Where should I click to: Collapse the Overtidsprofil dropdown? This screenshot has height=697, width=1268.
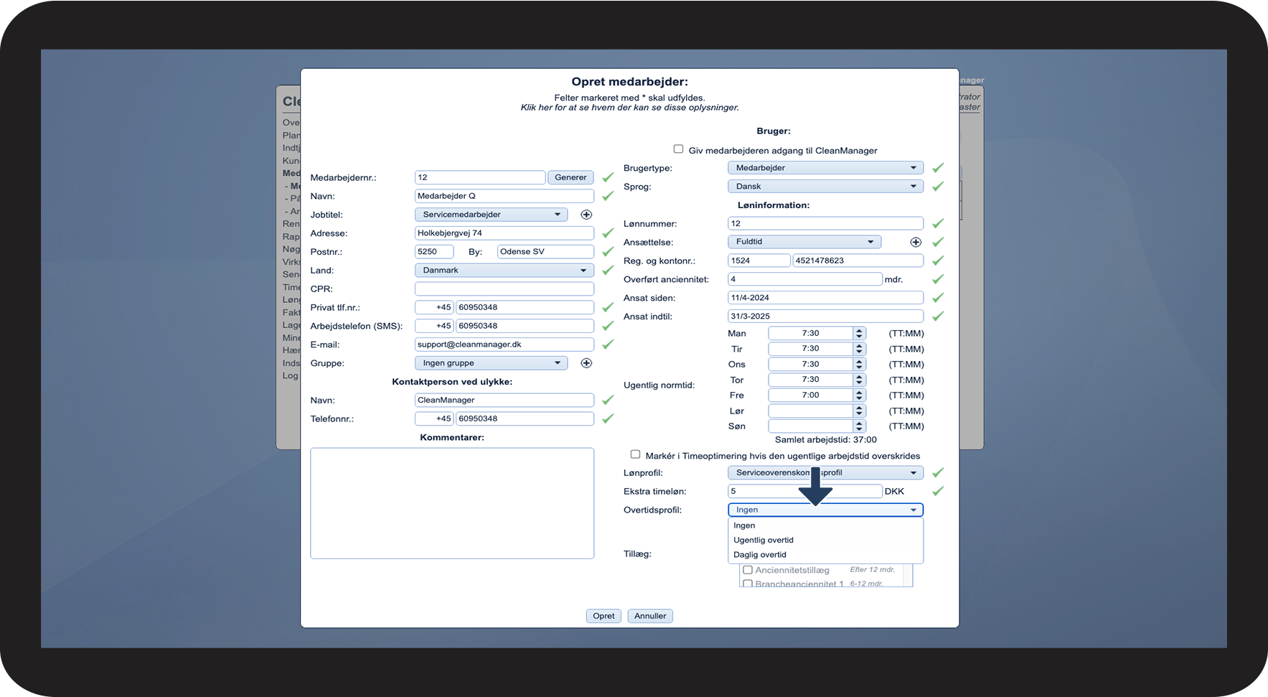825,510
